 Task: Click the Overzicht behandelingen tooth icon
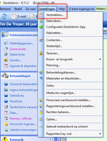click(x=6, y=84)
